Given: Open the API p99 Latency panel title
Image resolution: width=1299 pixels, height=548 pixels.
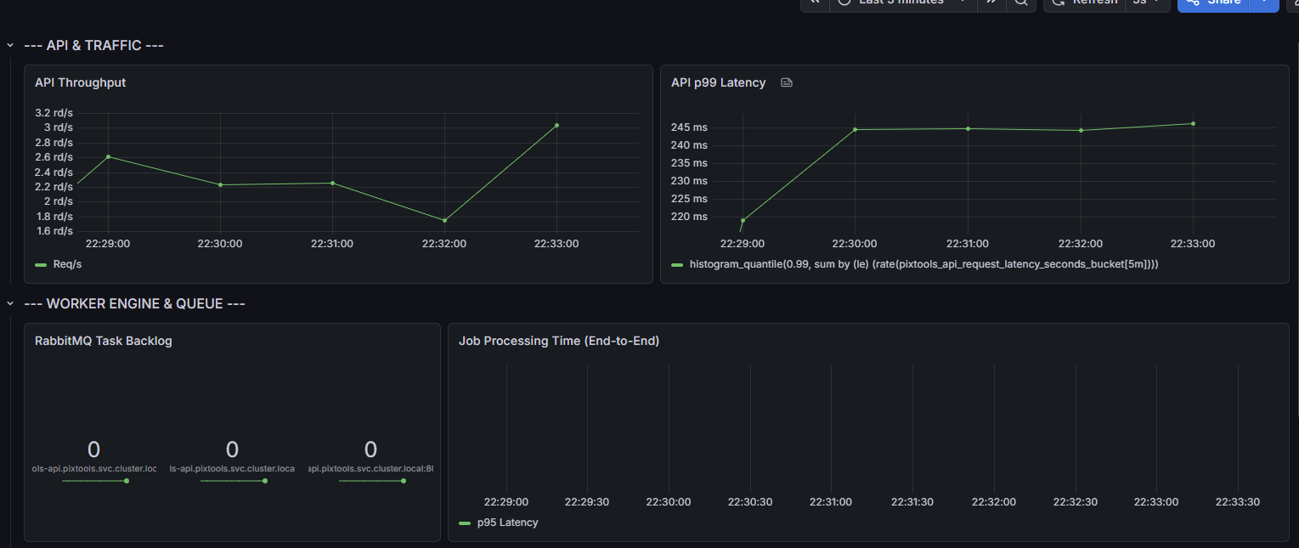Looking at the screenshot, I should 718,82.
